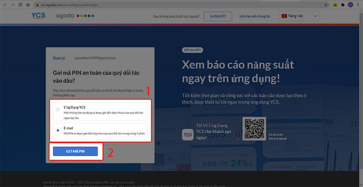Screen dimensions: 363x187
Task: Click the browser back arrow
Action: tap(4, 4)
